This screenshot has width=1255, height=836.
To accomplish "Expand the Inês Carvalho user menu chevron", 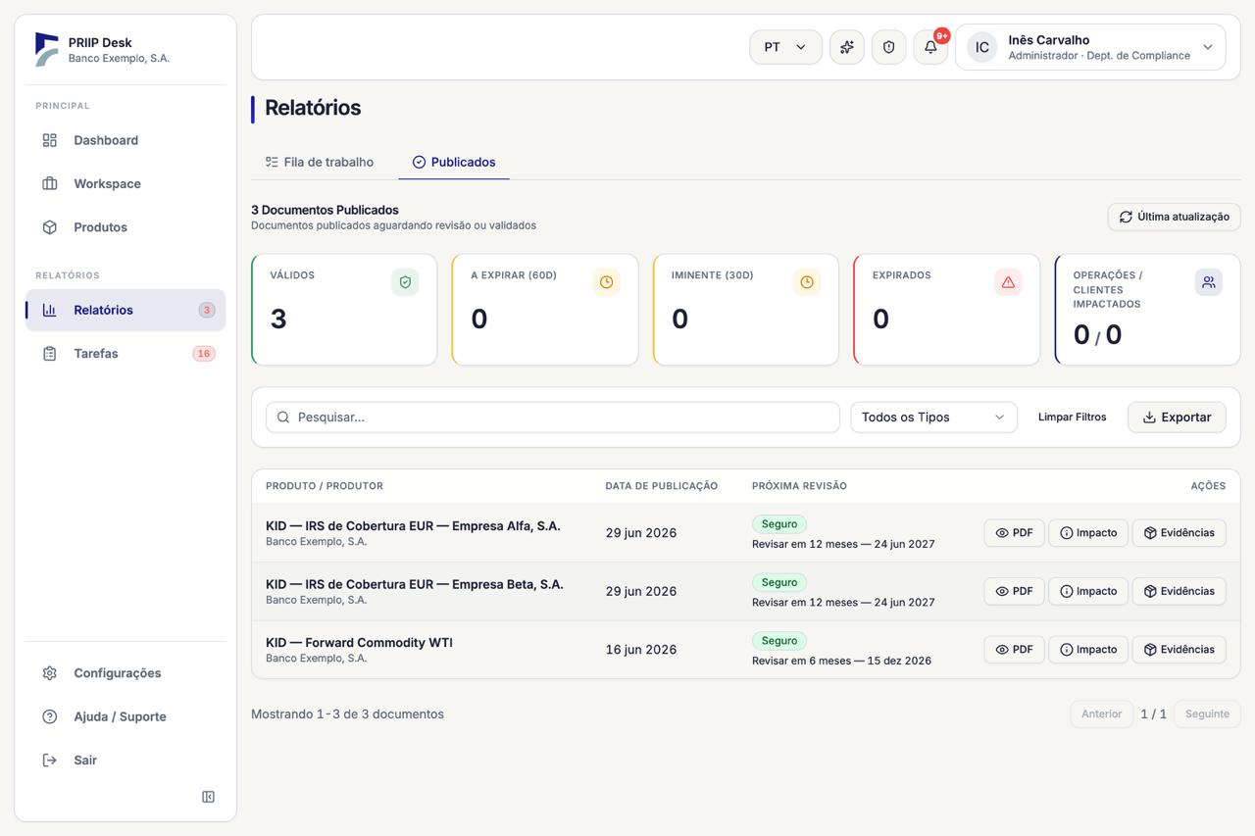I will click(1208, 47).
